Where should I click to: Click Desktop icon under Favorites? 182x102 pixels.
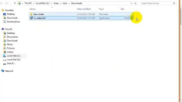click(x=5, y=14)
